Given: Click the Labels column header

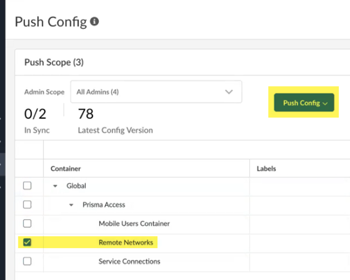Looking at the screenshot, I should click(266, 168).
